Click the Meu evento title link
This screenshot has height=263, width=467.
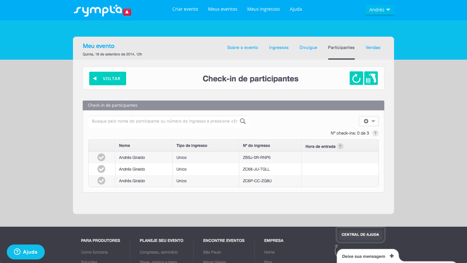pos(99,46)
